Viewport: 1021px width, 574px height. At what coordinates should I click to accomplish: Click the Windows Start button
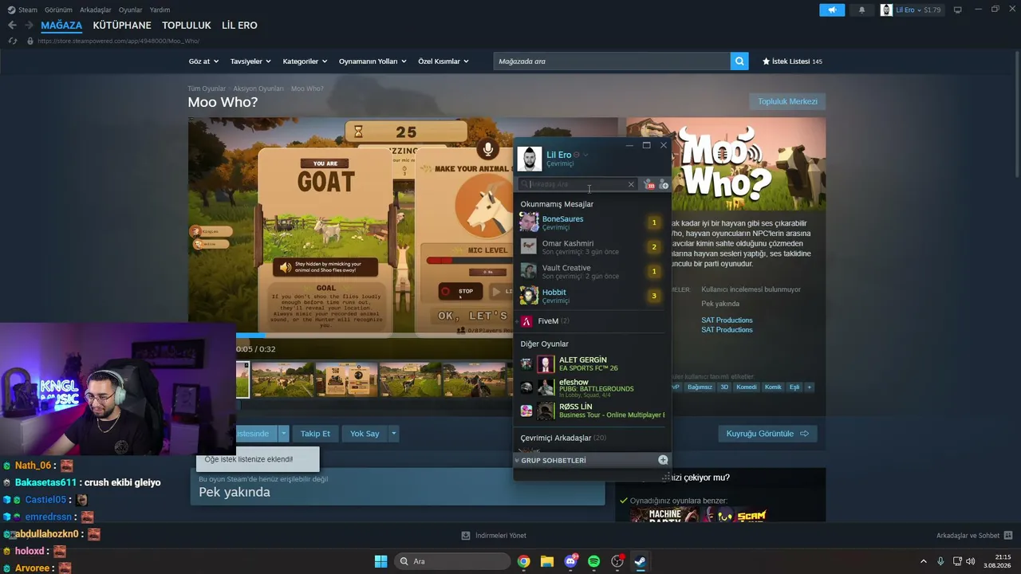380,561
